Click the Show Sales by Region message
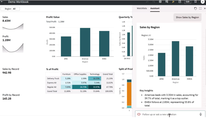The height and width of the screenshot is (118, 206). 187,17
